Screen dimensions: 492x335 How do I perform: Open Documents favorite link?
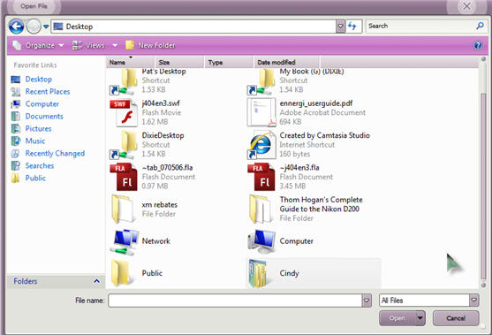[44, 116]
